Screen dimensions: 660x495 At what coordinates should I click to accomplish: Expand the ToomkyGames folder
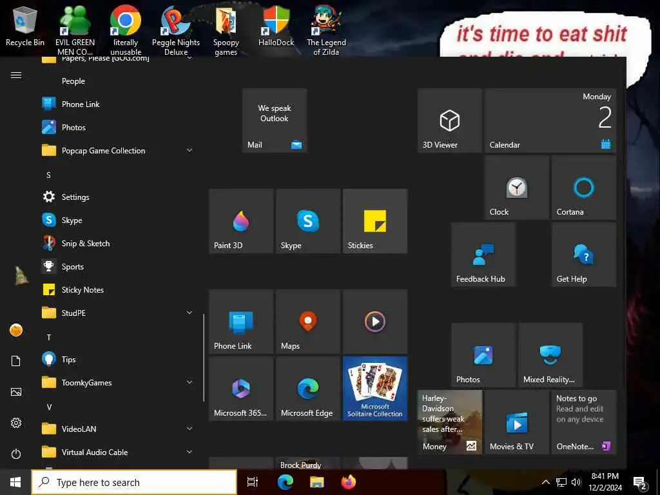pyautogui.click(x=118, y=383)
